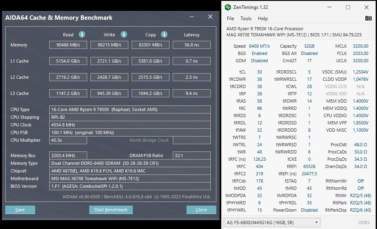This screenshot has height=229, width=377.
Task: Click the CPU Stepping RPL-B2 field
Action: click(x=130, y=117)
